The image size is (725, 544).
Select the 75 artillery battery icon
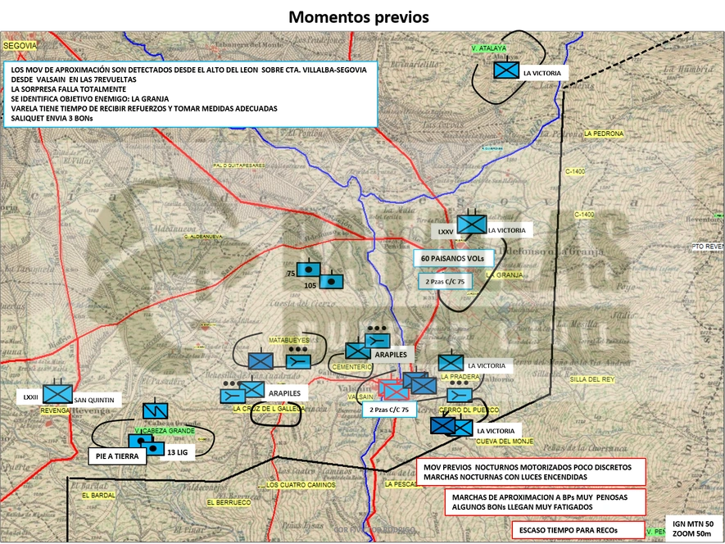[308, 270]
